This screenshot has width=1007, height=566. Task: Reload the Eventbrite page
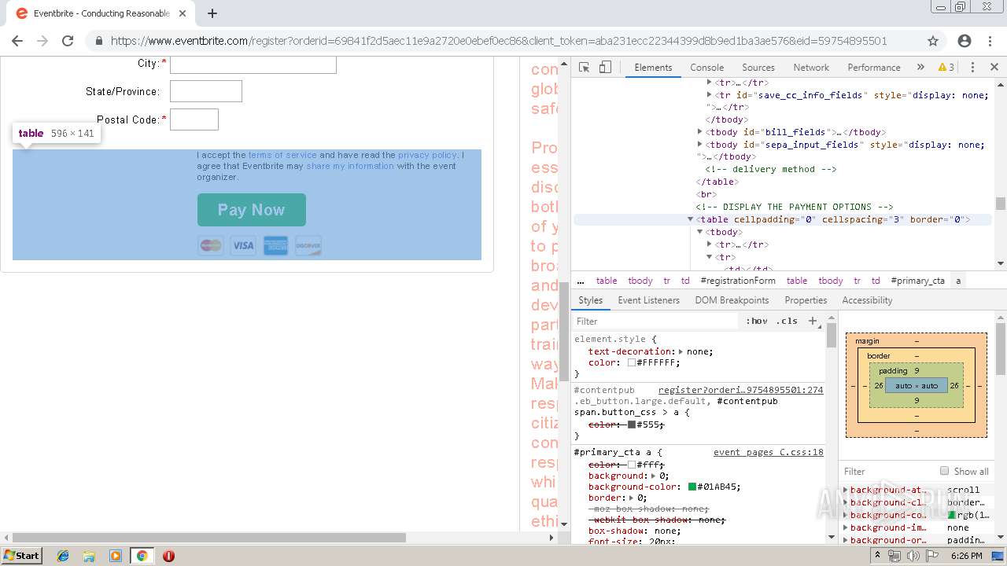tap(68, 41)
